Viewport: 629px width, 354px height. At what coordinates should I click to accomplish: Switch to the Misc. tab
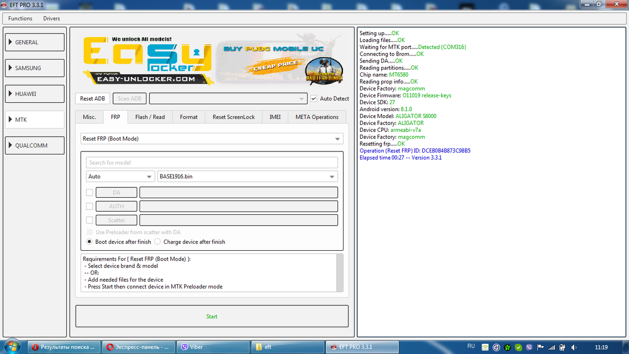click(x=89, y=117)
